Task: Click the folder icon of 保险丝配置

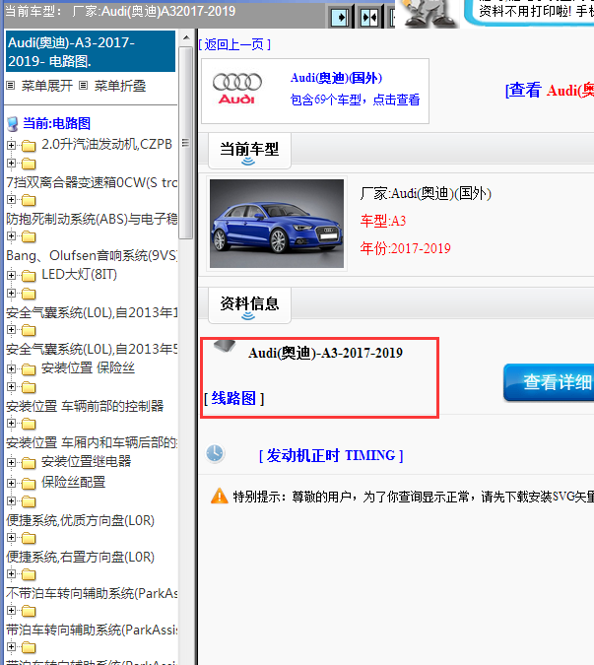Action: coord(29,484)
